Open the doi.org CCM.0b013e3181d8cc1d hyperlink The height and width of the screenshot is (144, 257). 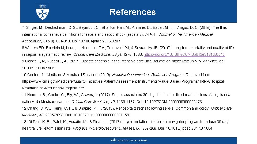pyautogui.click(x=184, y=54)
